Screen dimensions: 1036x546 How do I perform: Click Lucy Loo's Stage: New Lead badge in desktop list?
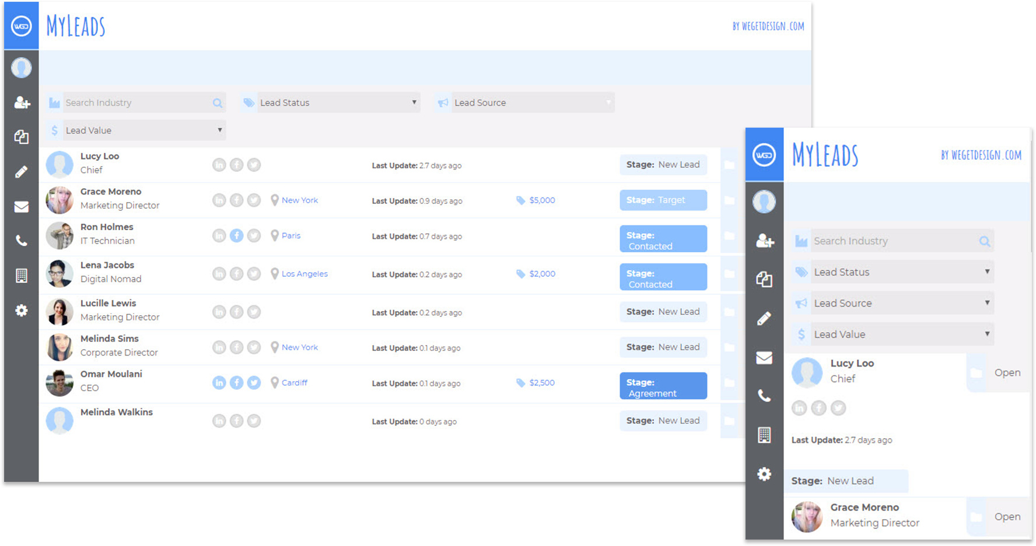click(x=663, y=165)
